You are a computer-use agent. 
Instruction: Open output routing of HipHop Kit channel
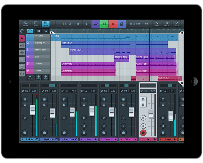point(45,91)
